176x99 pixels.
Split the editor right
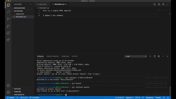click(163, 4)
